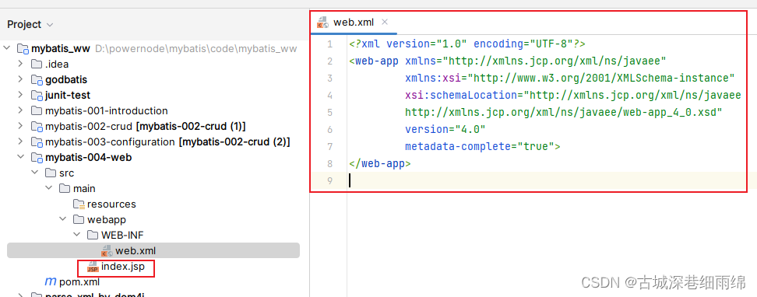This screenshot has width=757, height=297.
Task: Click the xml declaration on line 1
Action: pyautogui.click(x=467, y=44)
